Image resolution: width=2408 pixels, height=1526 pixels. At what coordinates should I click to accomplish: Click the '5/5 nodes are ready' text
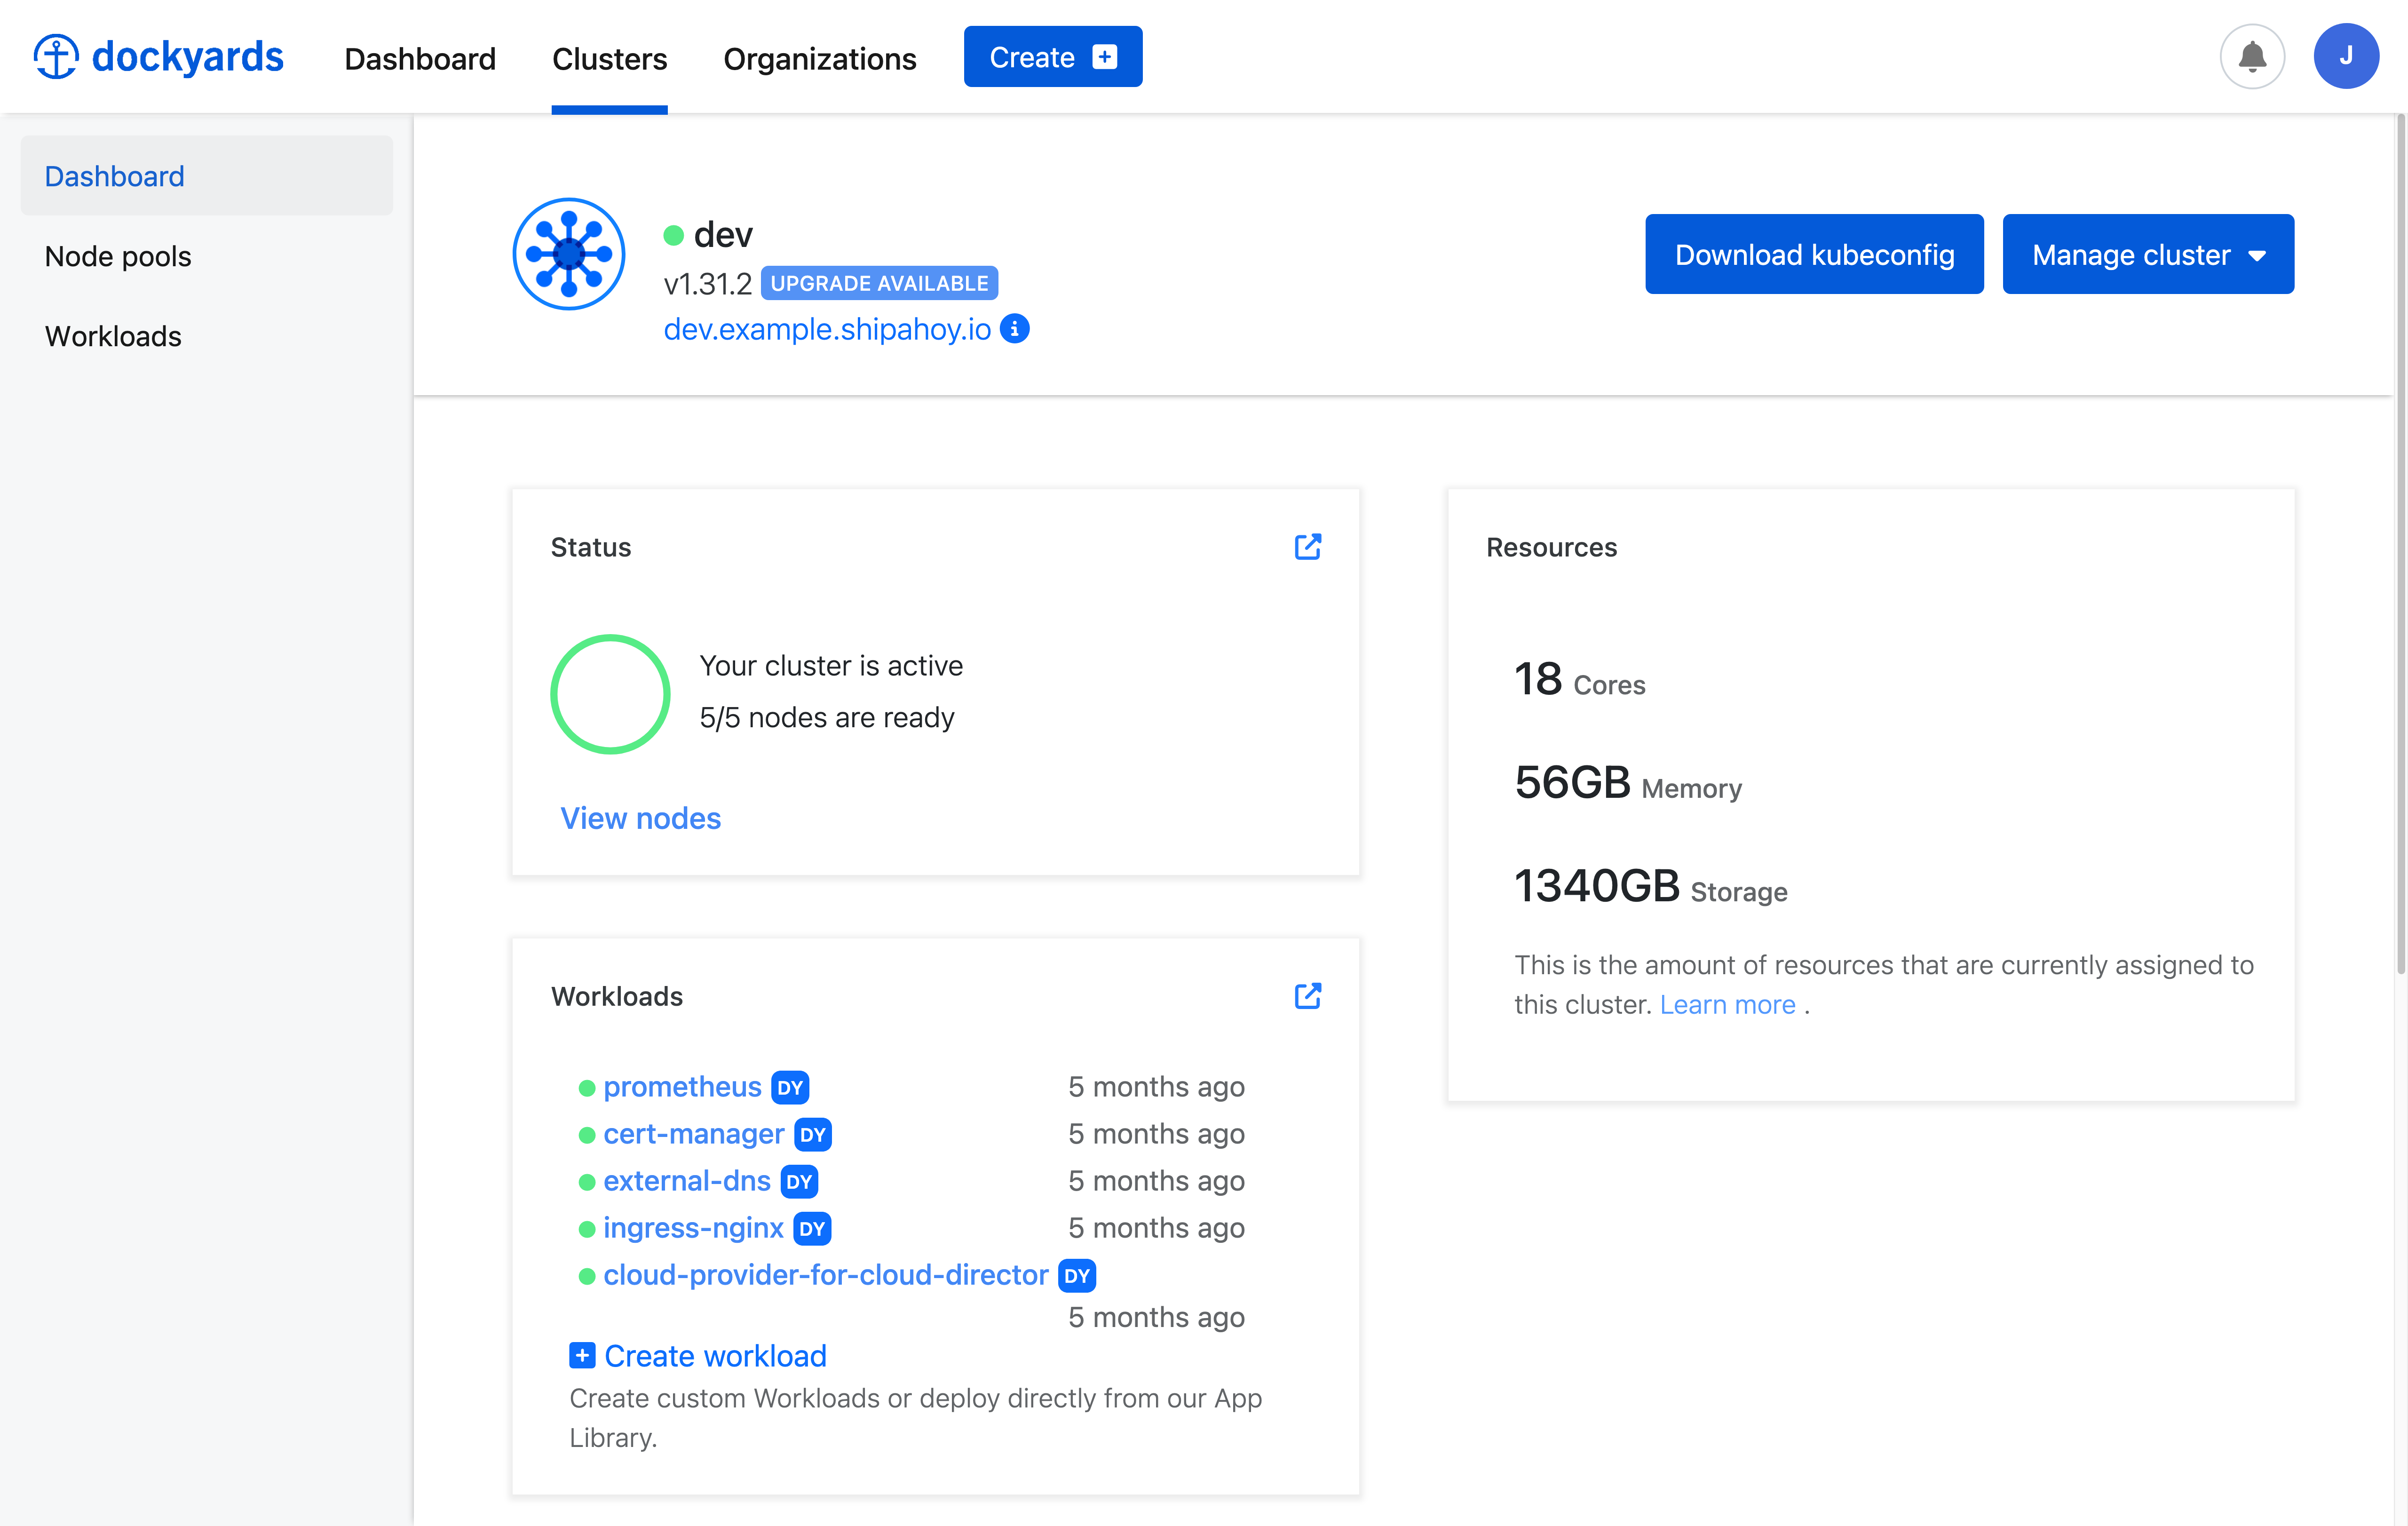(x=826, y=718)
